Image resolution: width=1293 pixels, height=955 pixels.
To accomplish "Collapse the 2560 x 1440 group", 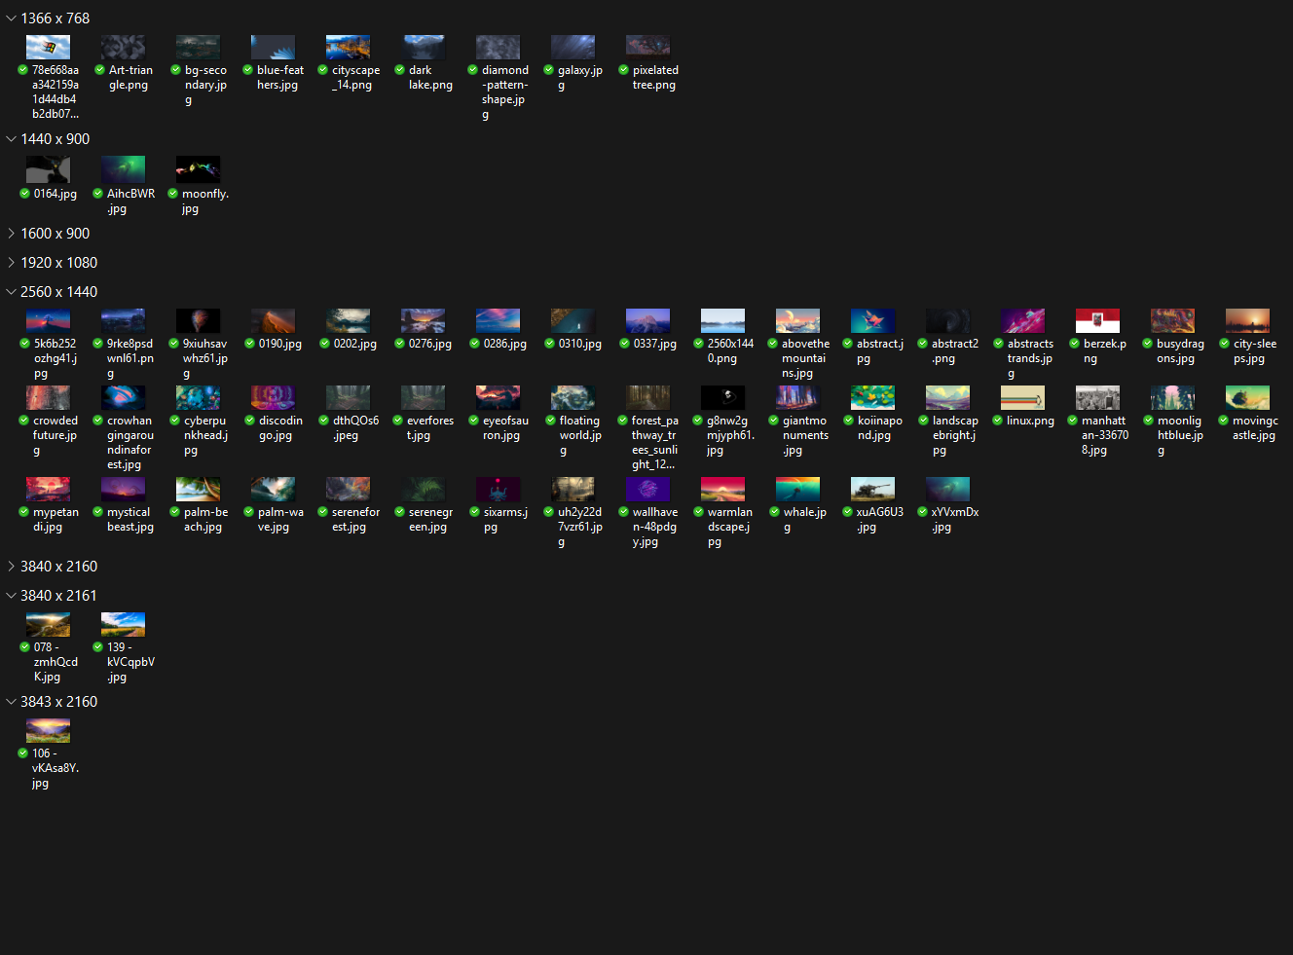I will pos(11,292).
